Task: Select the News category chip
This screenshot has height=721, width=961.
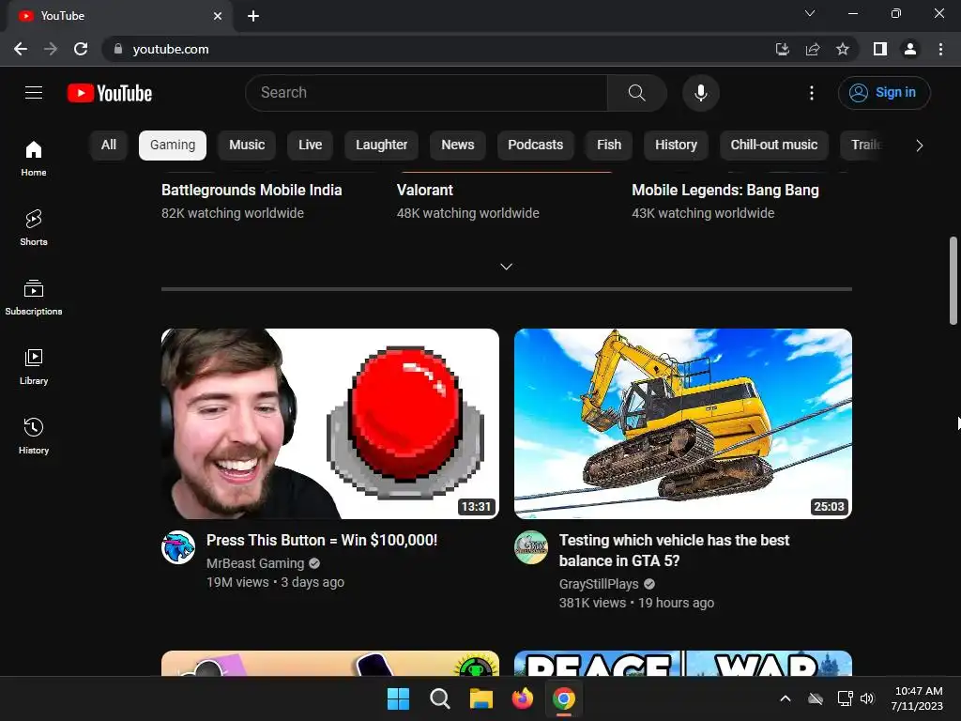Action: tap(458, 146)
